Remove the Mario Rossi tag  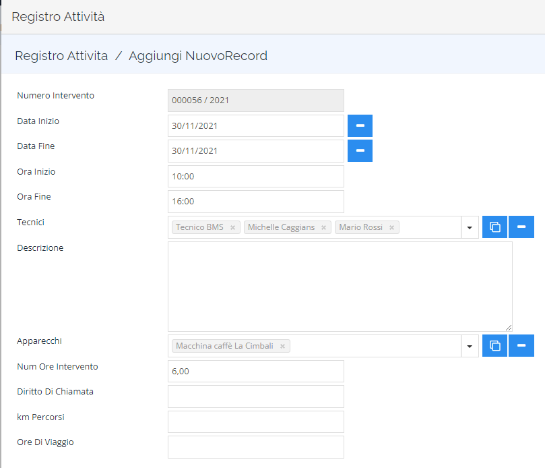point(391,227)
